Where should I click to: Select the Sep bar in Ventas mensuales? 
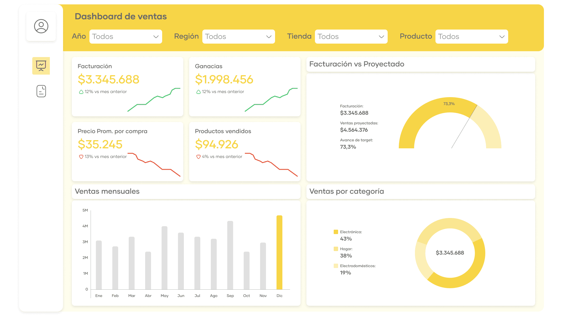pyautogui.click(x=230, y=255)
